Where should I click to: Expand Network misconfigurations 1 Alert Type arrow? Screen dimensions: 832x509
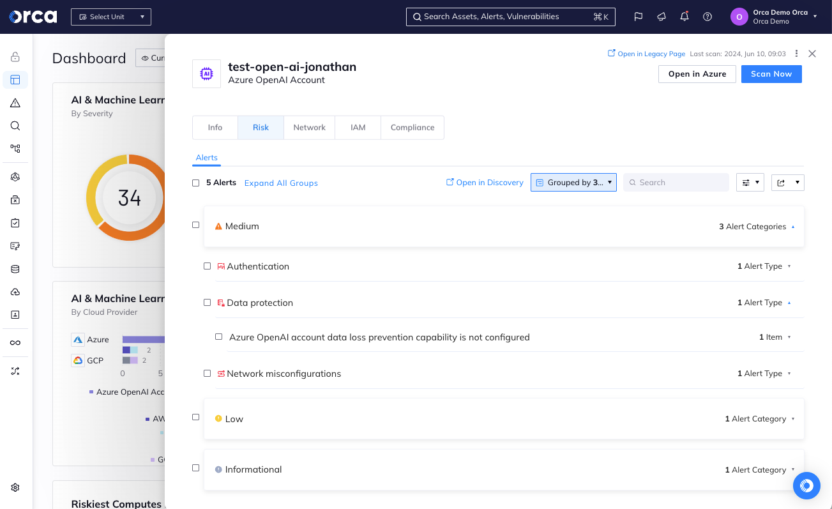789,374
